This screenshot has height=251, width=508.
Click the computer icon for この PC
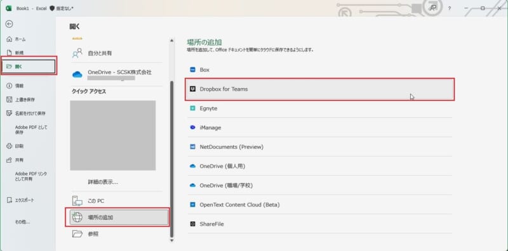77,201
